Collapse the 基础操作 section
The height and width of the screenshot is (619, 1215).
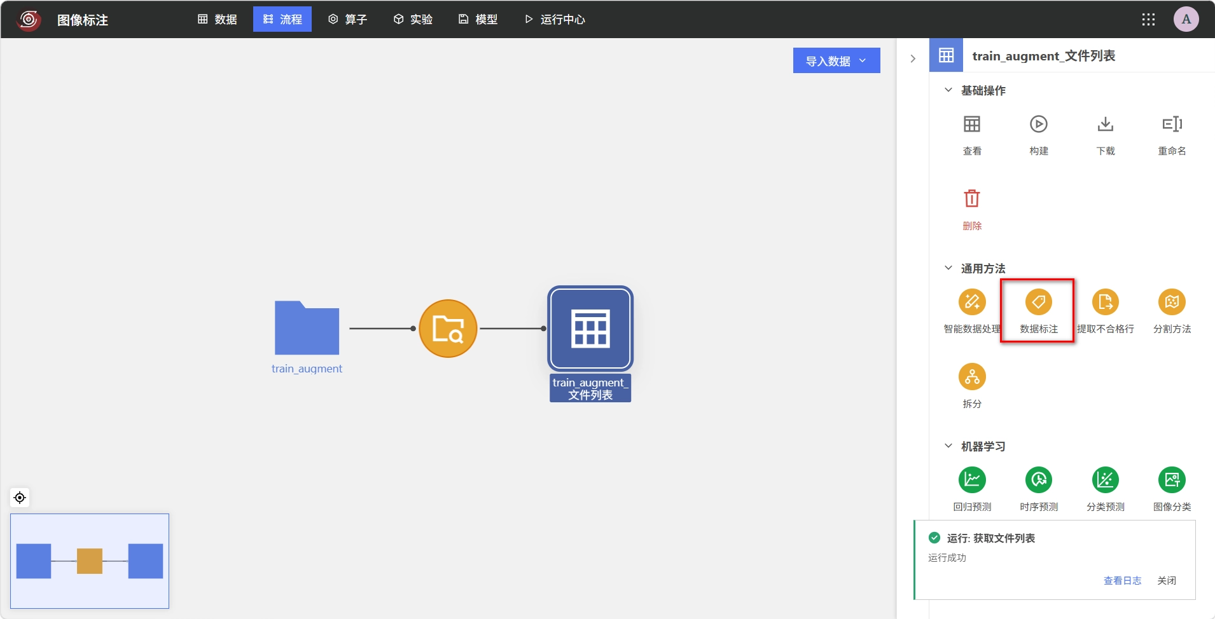948,90
